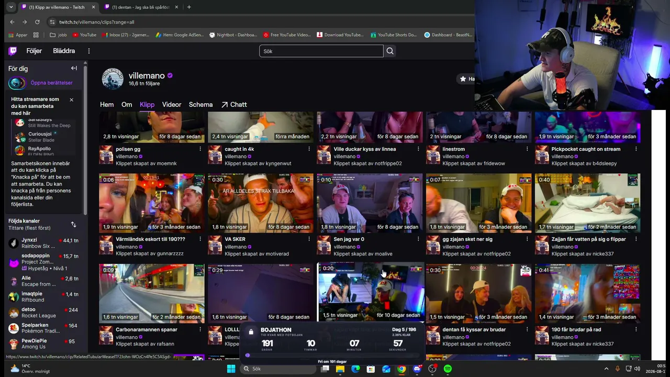Open the site information icon in address bar
The image size is (670, 377).
pos(52,22)
